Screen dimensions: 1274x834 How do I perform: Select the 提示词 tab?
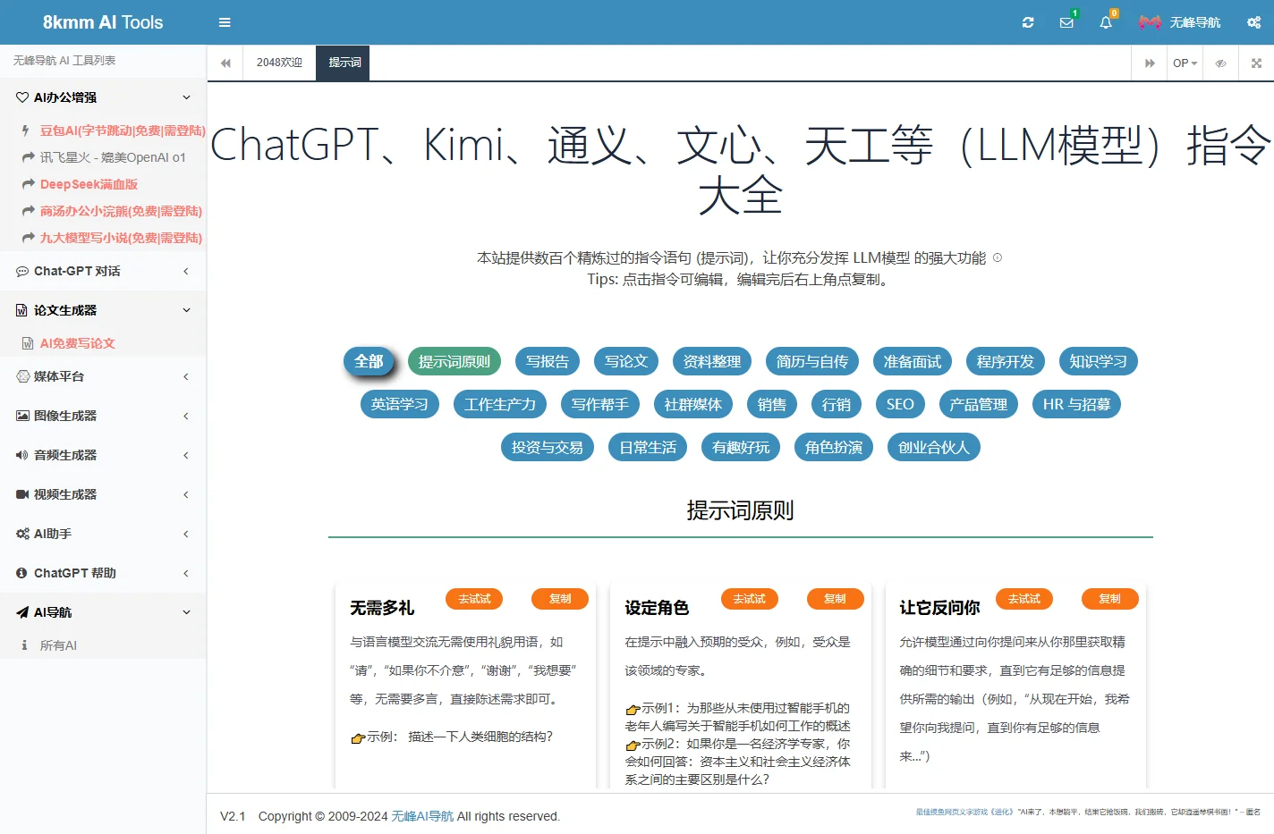click(x=344, y=63)
